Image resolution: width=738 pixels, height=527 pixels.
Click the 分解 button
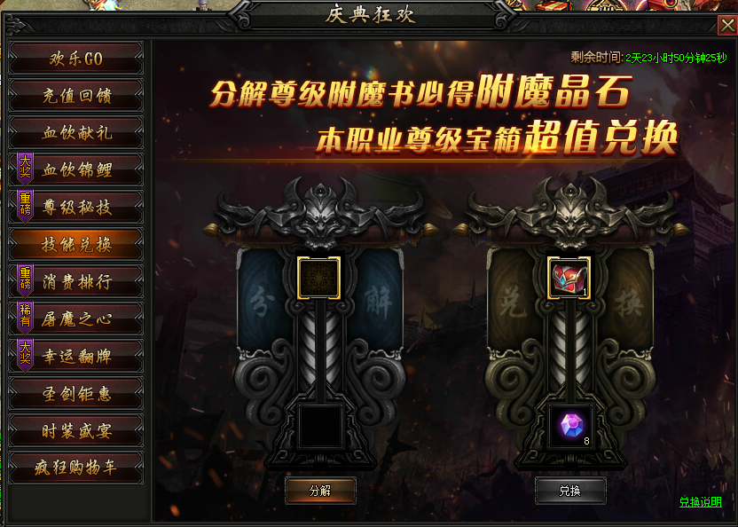pos(320,491)
